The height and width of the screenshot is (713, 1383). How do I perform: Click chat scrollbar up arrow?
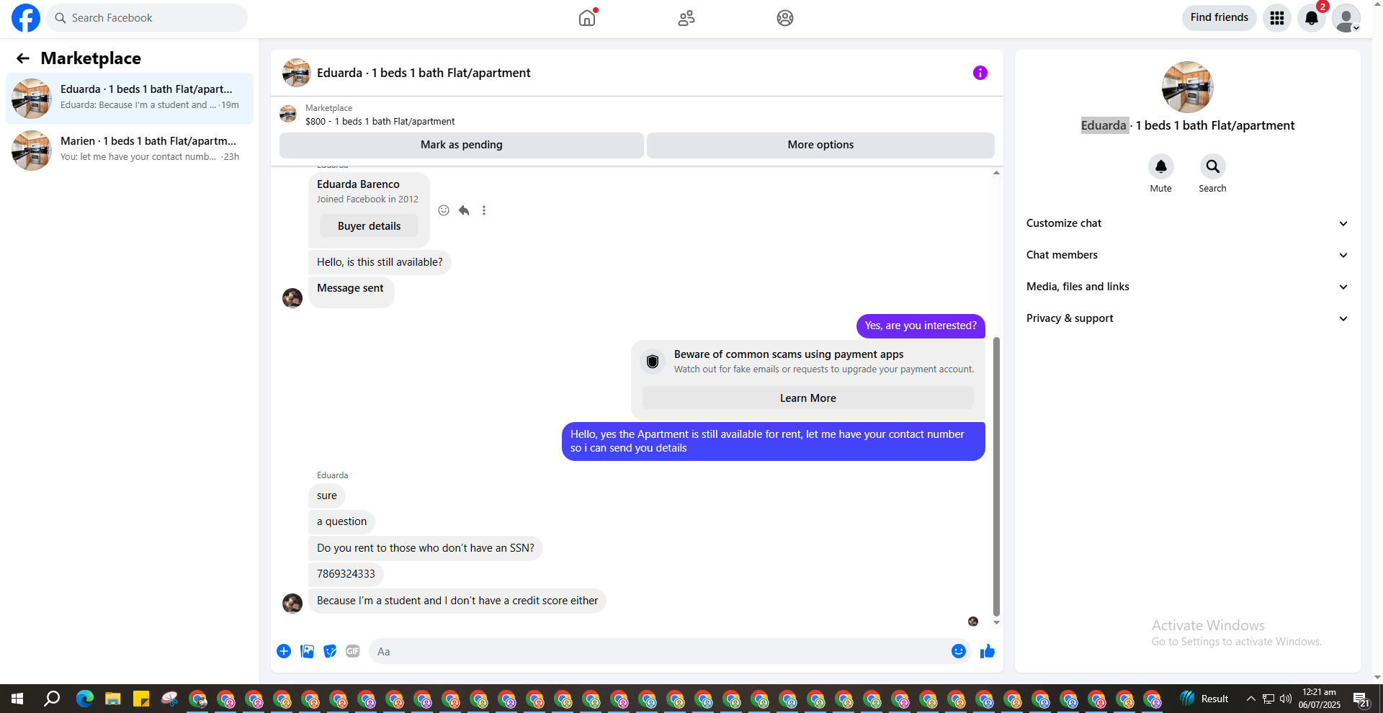pos(997,173)
